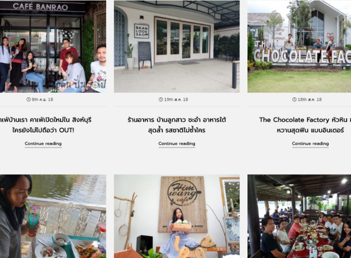Open The Chocolate Factory หัวหิน article title
The width and height of the screenshot is (351, 258).
305,125
